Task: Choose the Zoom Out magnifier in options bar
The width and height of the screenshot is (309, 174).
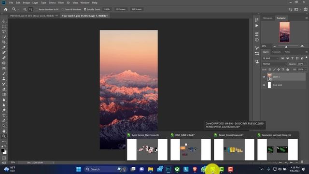Action: (31, 9)
